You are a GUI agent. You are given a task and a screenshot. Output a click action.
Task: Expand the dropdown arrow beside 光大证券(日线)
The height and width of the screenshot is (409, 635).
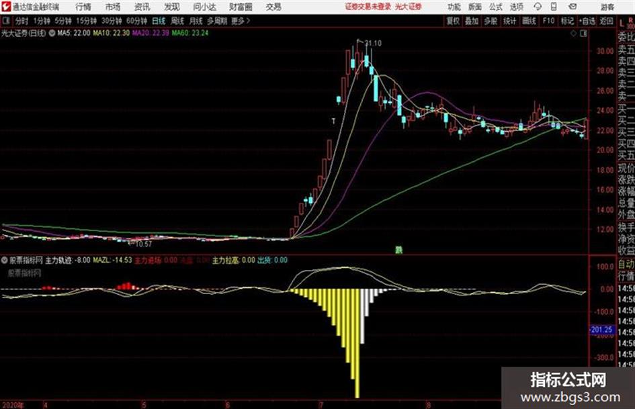point(52,33)
